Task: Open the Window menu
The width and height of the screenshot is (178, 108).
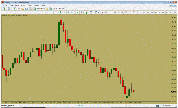Action: (36, 5)
